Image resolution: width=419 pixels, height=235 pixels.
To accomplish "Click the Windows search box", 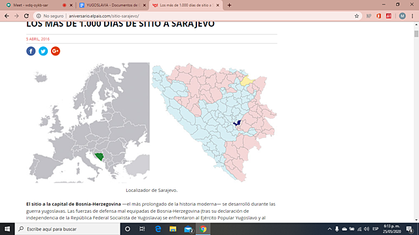I will [67, 229].
